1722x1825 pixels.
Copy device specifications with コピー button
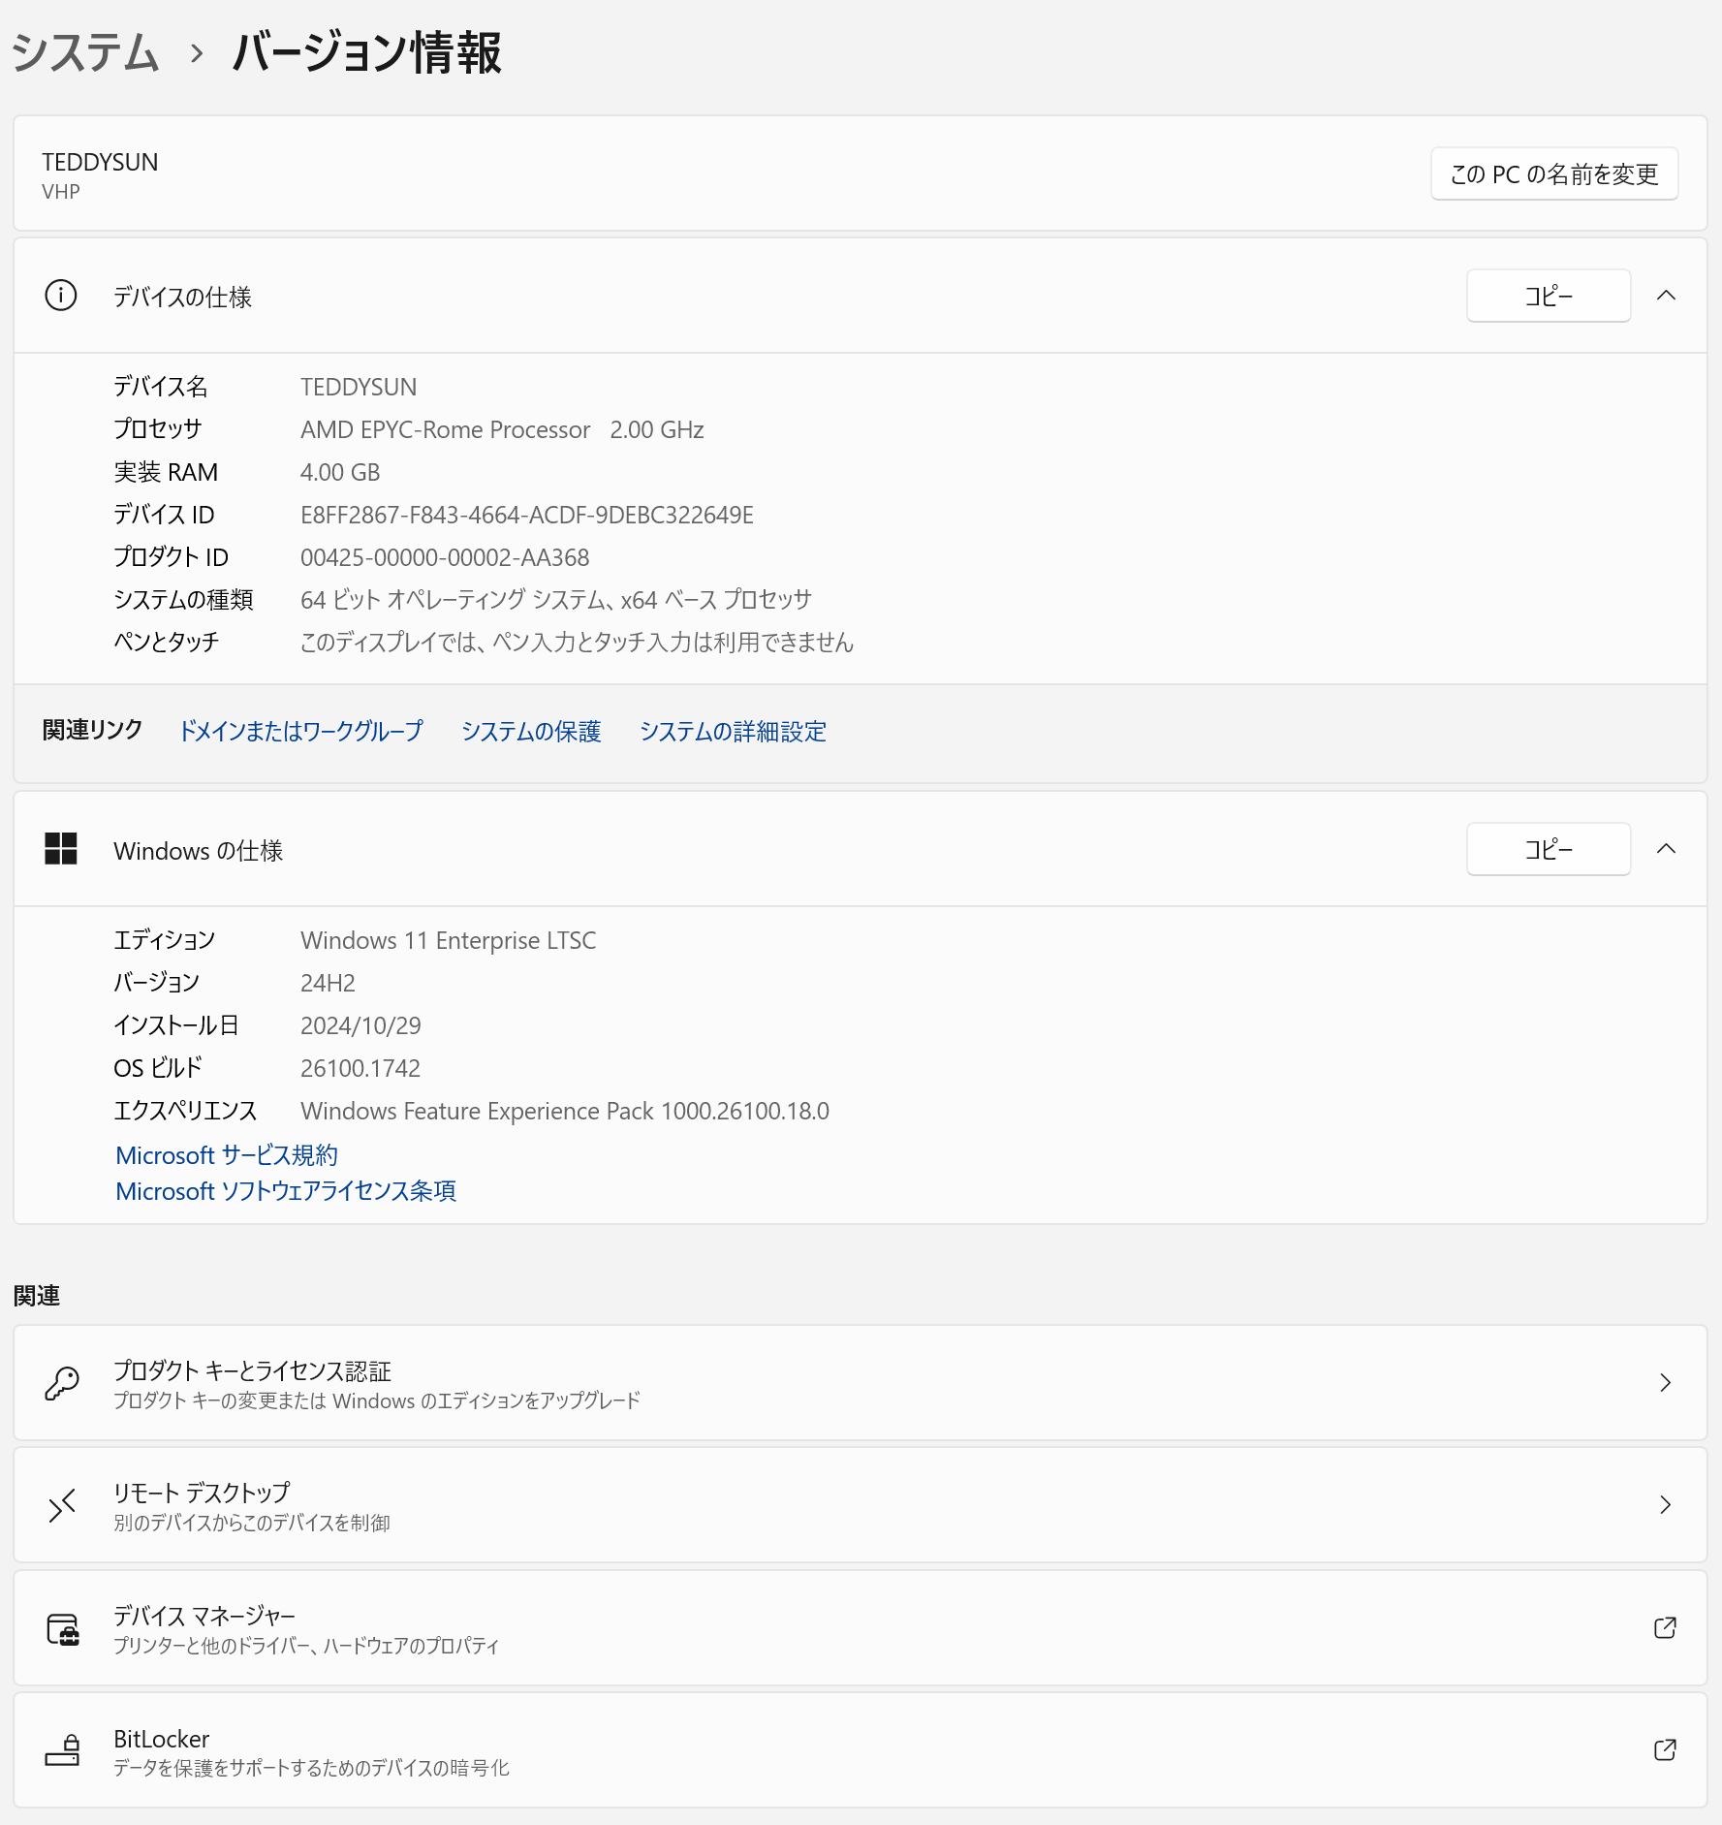(x=1549, y=296)
